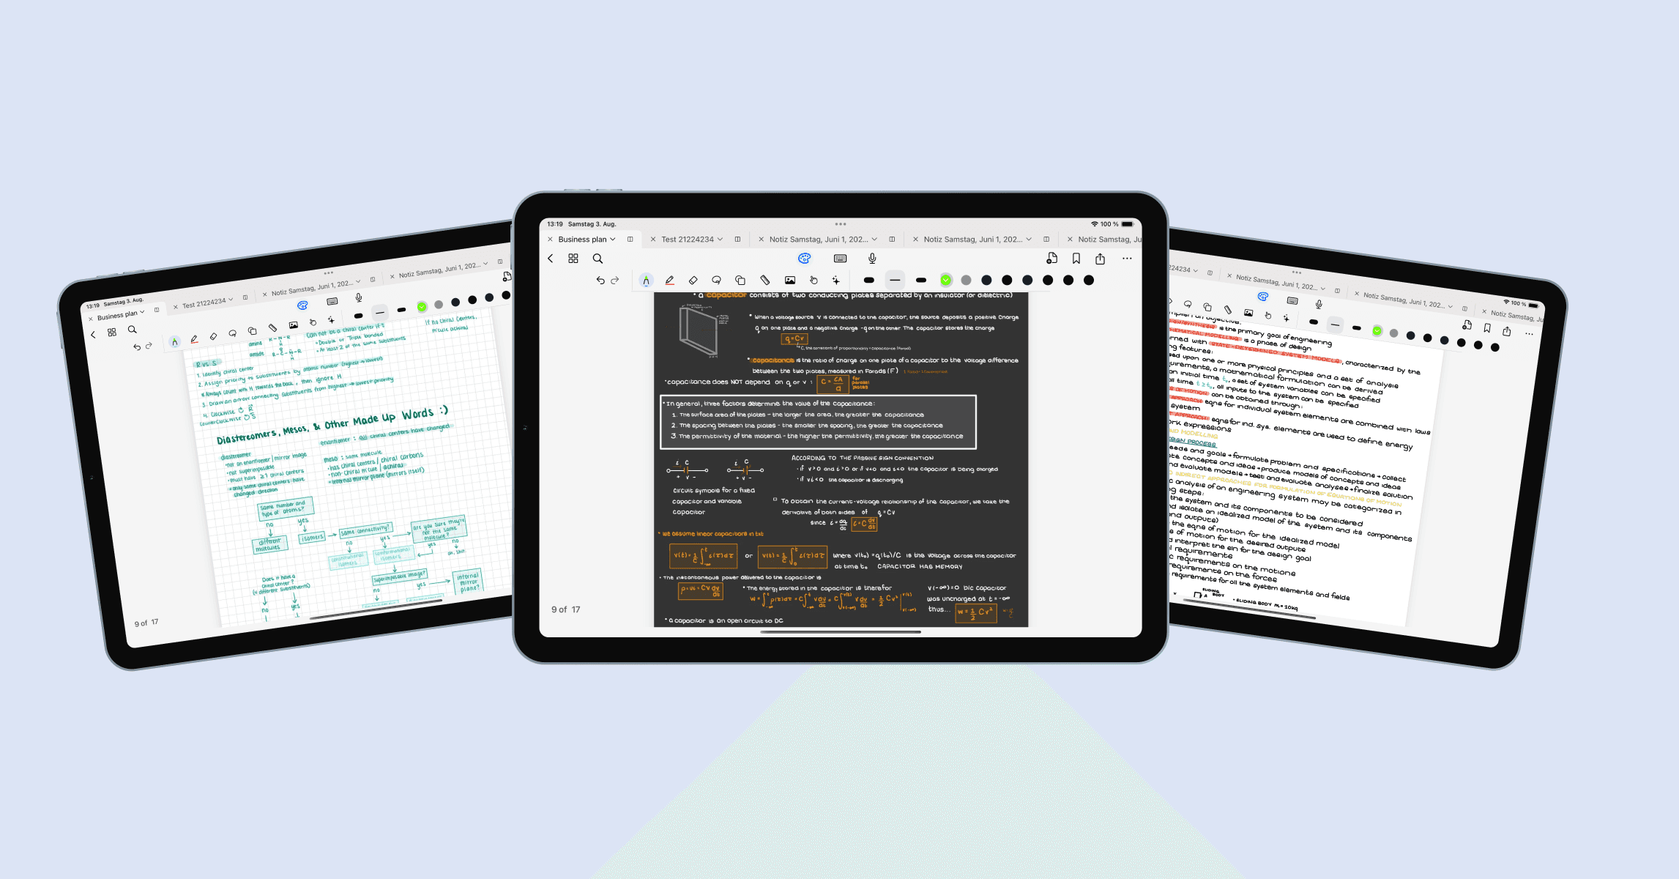Navigate back using the left arrow

(x=552, y=258)
